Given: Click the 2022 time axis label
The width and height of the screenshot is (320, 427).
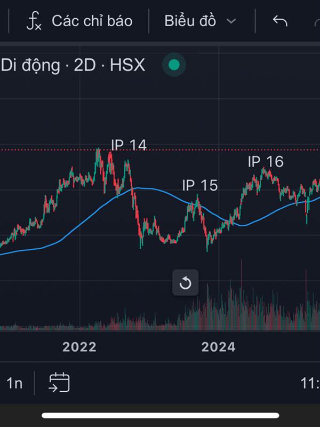Looking at the screenshot, I should (x=79, y=347).
